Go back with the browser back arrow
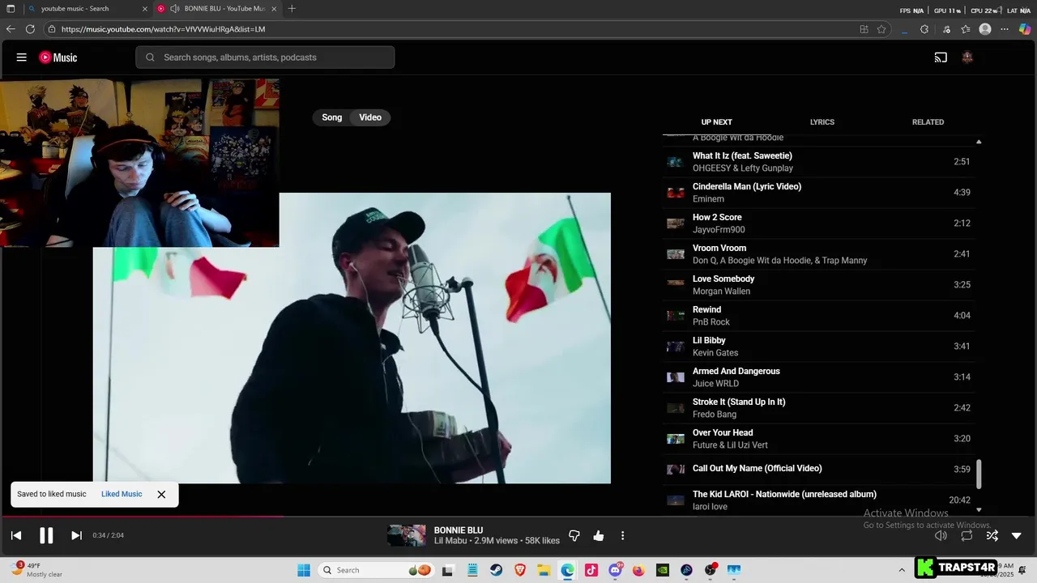 pos(11,29)
